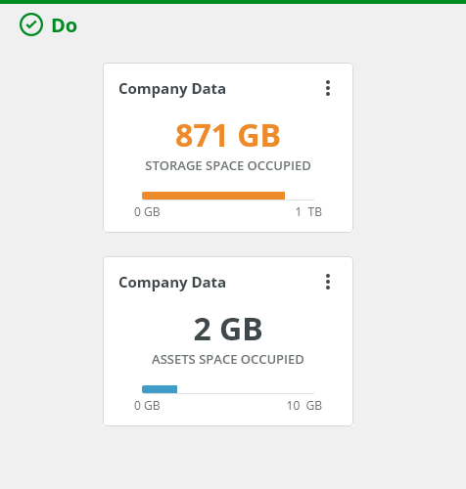Click the 10 GB maximum label
Screen dimensions: 466x489
304,406
